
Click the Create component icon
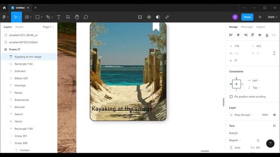point(149,17)
